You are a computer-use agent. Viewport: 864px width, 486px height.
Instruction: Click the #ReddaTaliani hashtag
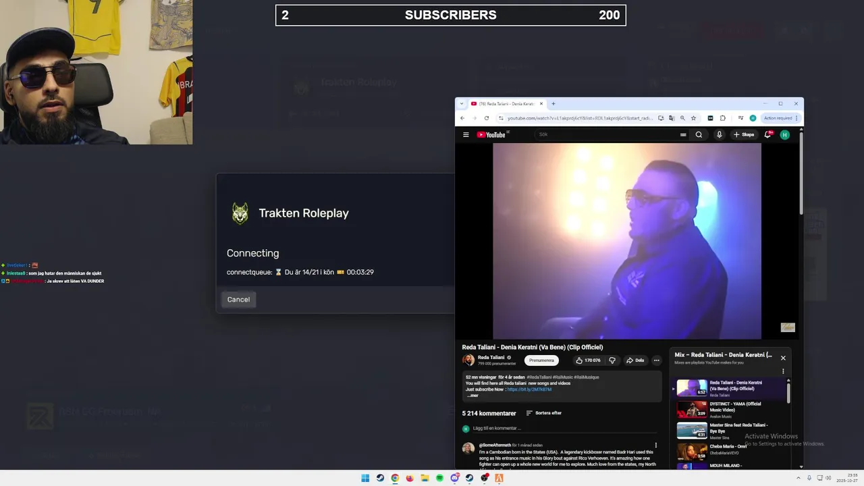[x=540, y=377]
